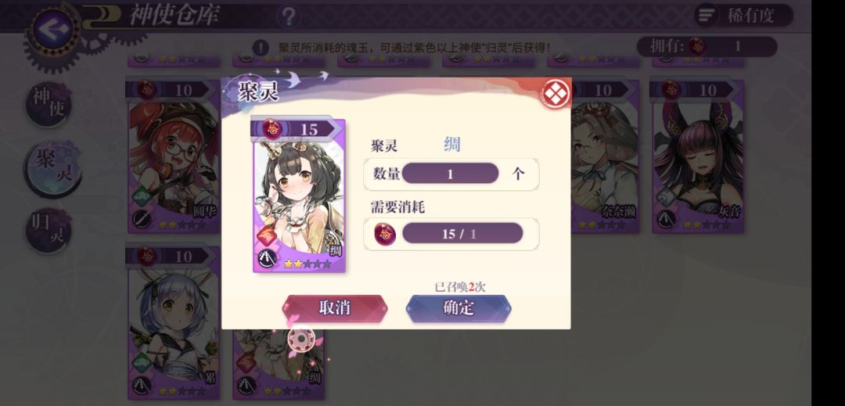Click the soul jade icon beside 15 / 1
Screen dimensions: 845x406
tap(385, 234)
